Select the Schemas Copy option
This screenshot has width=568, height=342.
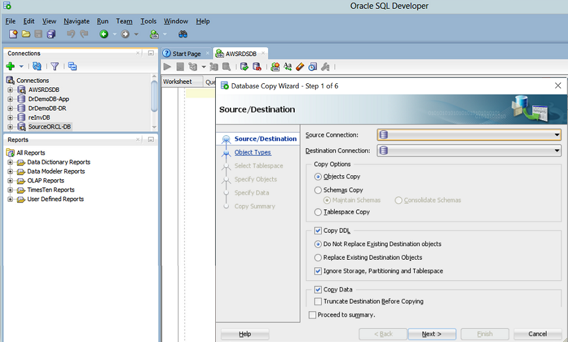tap(319, 190)
